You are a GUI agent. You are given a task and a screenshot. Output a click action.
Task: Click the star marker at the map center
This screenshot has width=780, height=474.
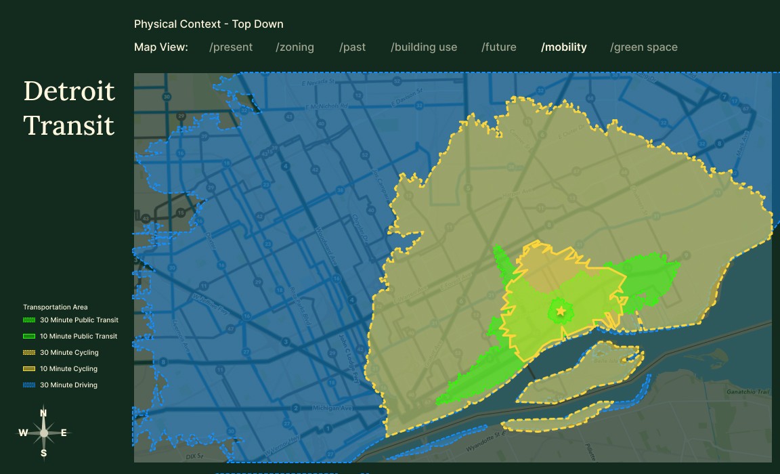coord(561,311)
